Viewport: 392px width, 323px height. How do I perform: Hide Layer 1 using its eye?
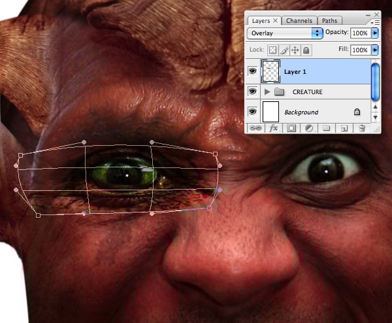[252, 71]
